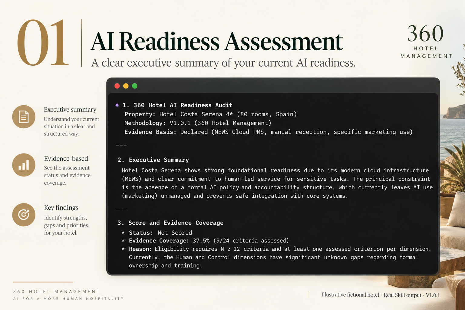Screen dimensions: 465x310
Task: Minimize the terminal using the yellow dot
Action: coord(126,86)
